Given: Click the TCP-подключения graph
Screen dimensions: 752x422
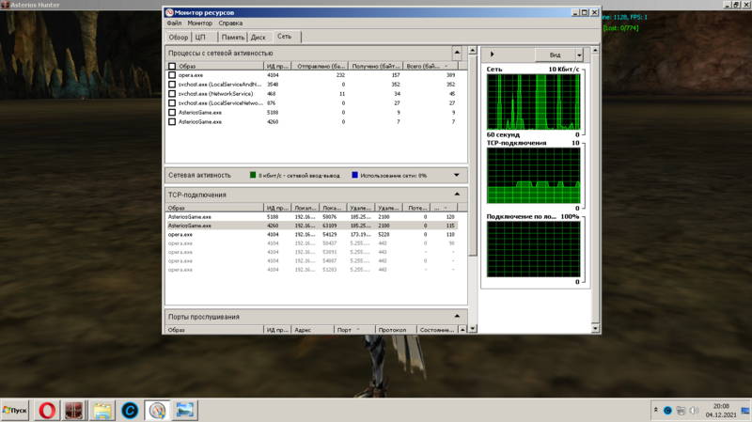Looking at the screenshot, I should (533, 176).
